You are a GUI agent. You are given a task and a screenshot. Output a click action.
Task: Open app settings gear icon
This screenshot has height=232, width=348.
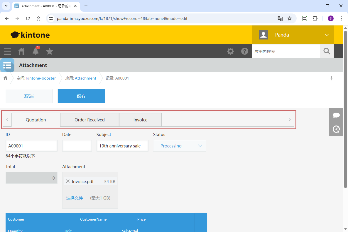[231, 51]
